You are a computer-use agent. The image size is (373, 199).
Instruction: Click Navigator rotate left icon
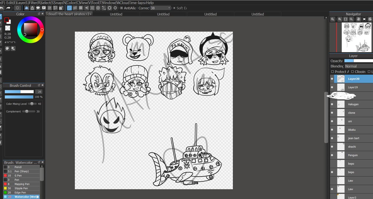point(358,19)
